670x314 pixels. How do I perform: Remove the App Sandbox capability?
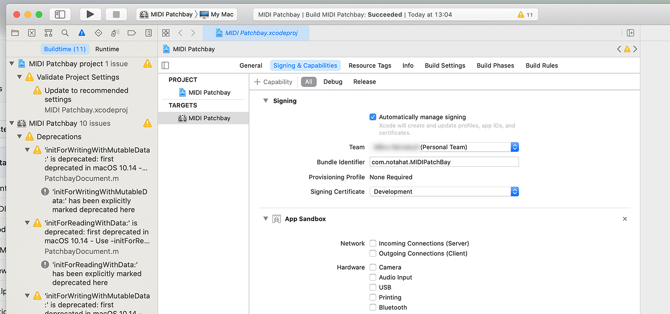(x=625, y=219)
